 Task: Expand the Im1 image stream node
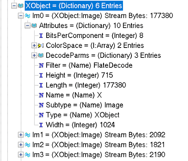coord(21,135)
